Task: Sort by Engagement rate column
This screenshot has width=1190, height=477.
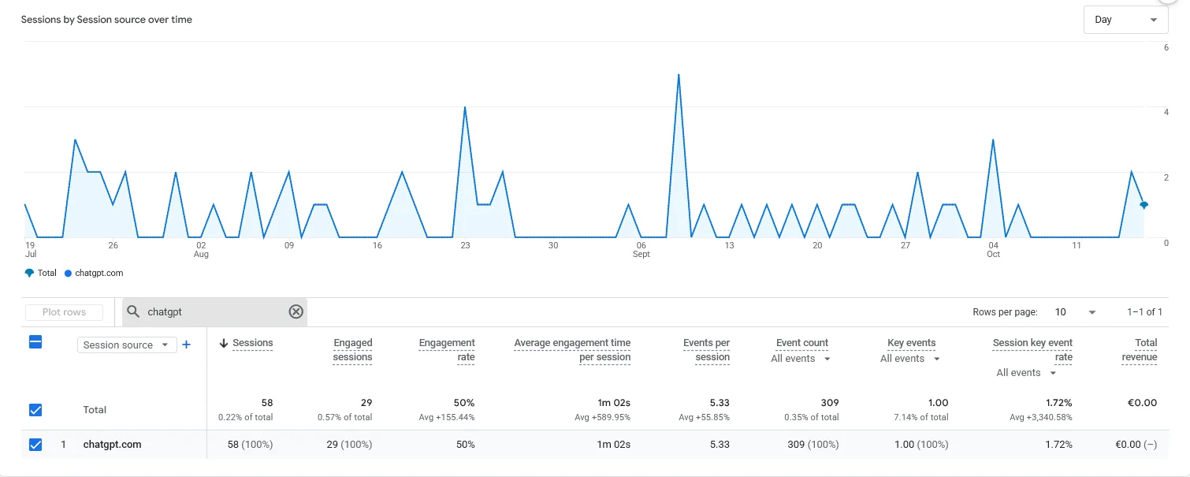Action: 447,350
